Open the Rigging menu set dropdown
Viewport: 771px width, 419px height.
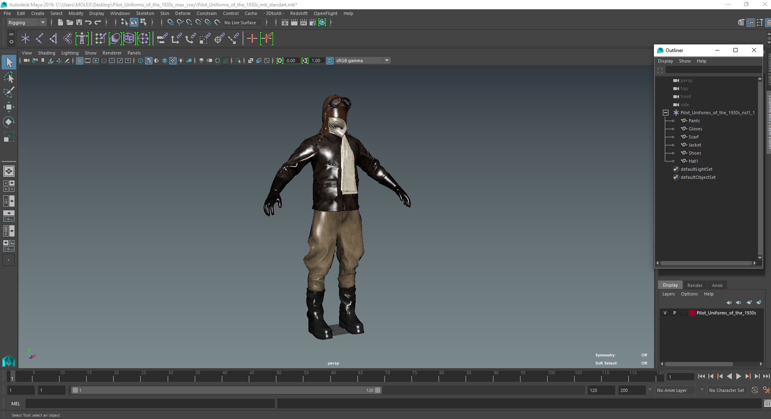click(27, 23)
